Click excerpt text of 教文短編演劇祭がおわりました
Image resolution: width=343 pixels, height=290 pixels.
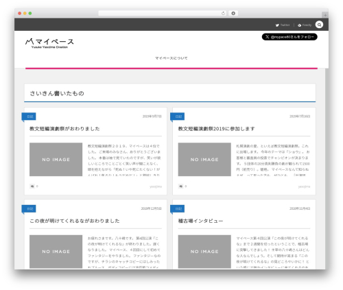click(x=124, y=160)
